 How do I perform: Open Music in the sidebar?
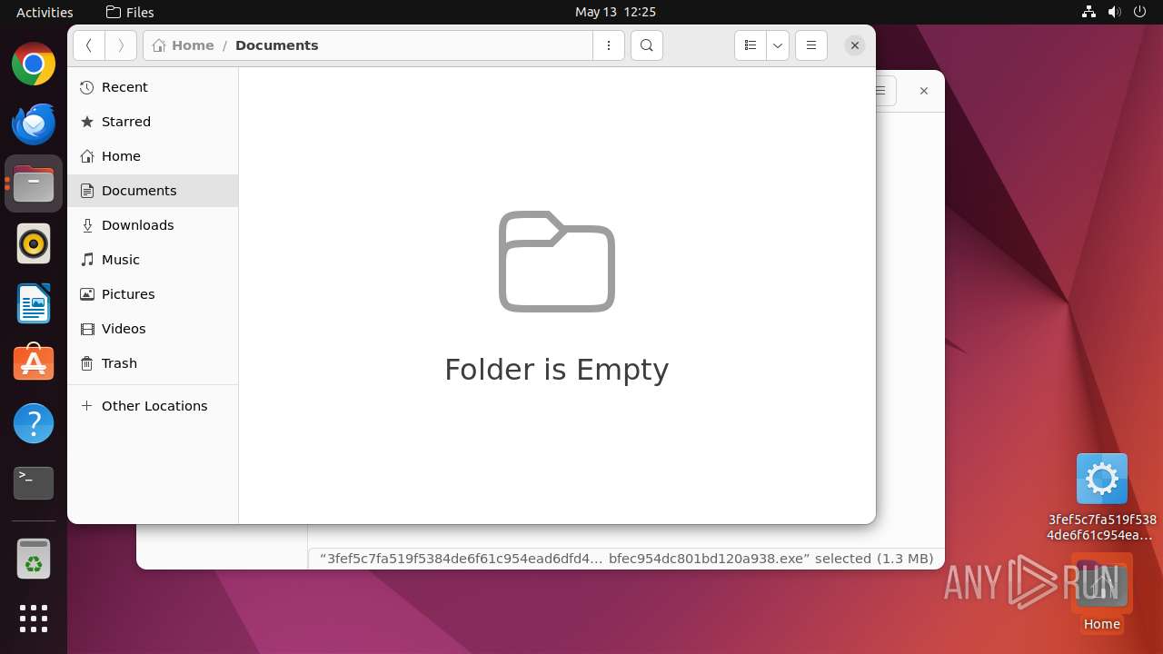pyautogui.click(x=153, y=260)
